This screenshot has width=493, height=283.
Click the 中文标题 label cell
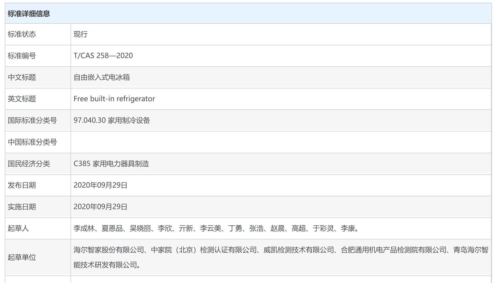pyautogui.click(x=22, y=77)
